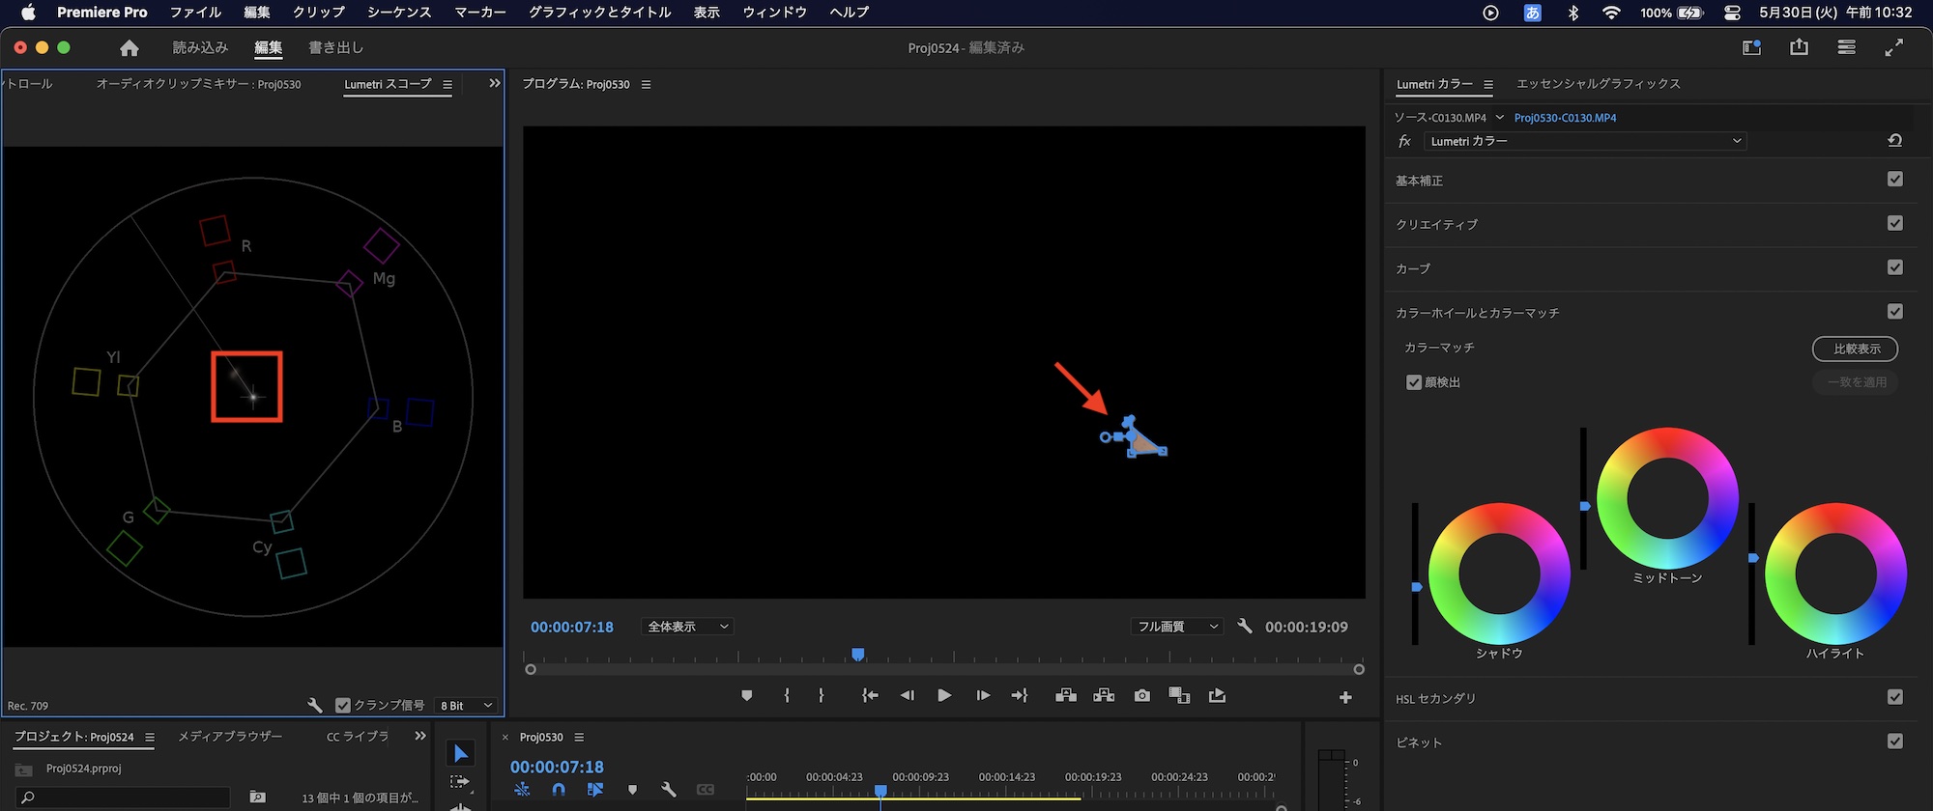Open the Button Editor plus icon
This screenshot has height=811, width=1933.
1345,697
